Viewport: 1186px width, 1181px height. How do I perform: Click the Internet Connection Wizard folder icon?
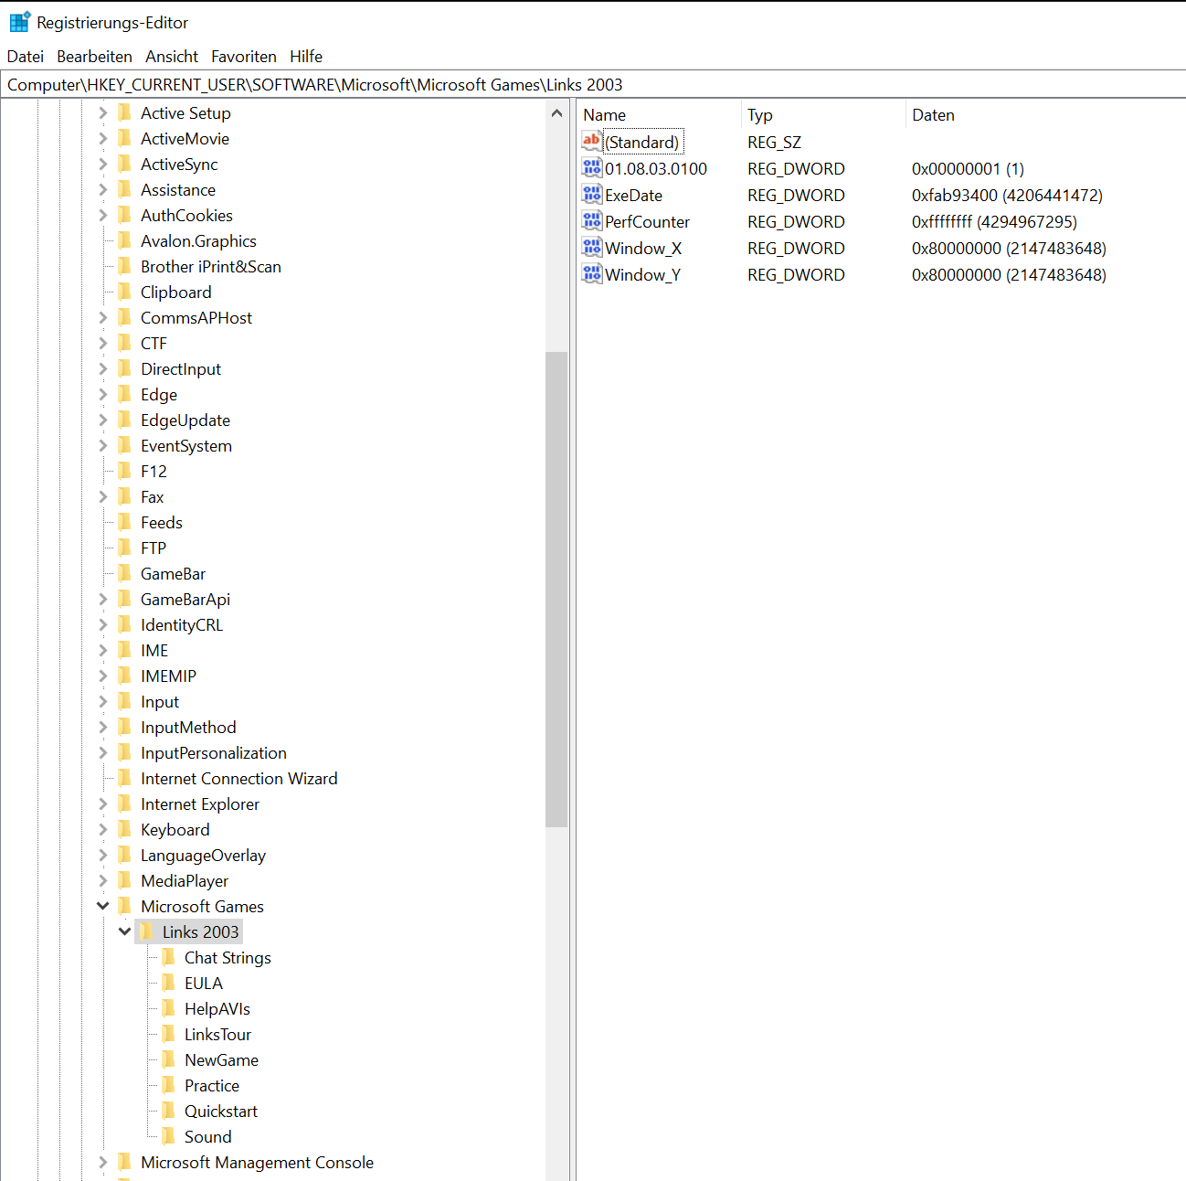[124, 778]
